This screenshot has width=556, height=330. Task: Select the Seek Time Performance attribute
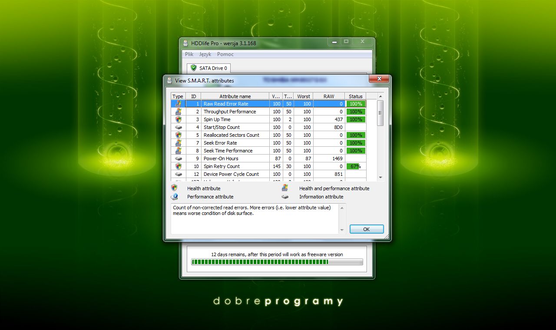pos(268,151)
